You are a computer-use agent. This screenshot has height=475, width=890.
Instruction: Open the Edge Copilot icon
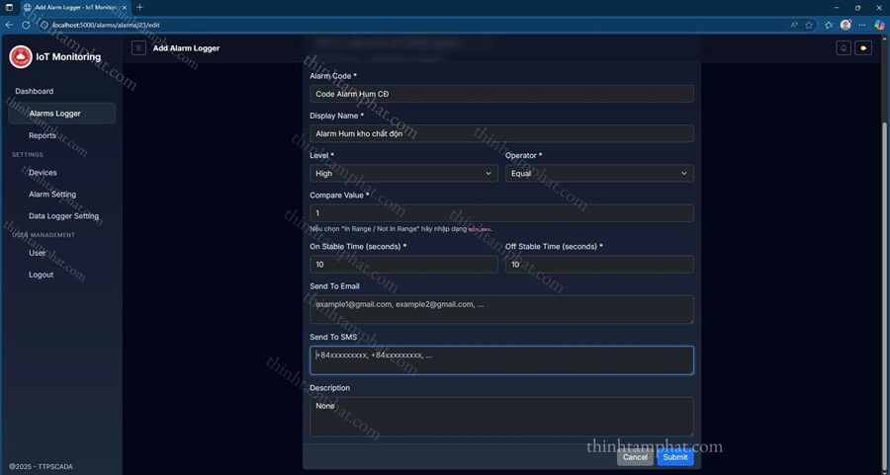click(879, 25)
